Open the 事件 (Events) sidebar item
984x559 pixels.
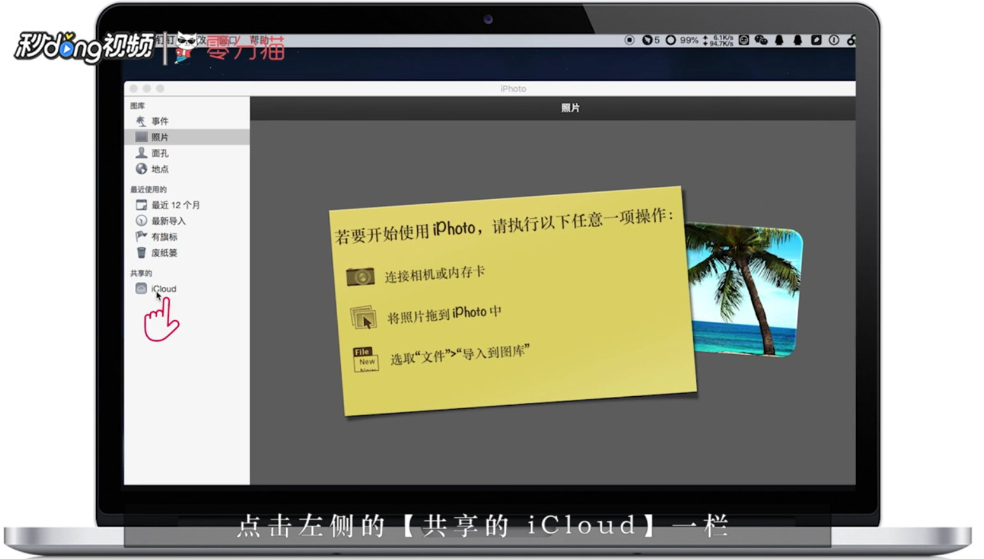[x=186, y=121]
